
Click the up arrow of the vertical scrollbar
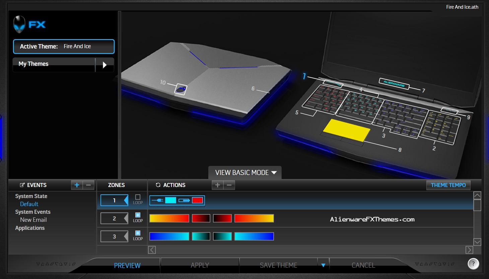click(x=477, y=195)
